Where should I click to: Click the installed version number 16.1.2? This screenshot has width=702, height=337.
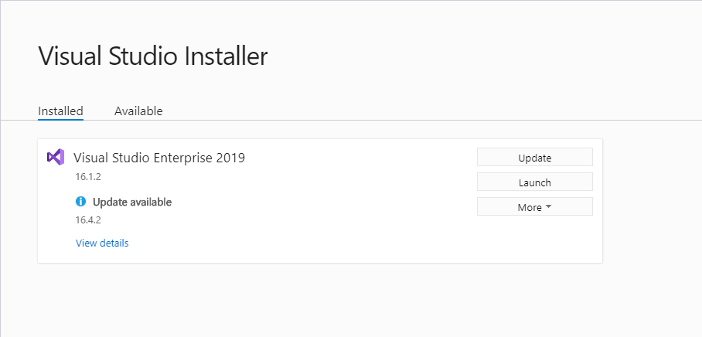pyautogui.click(x=88, y=177)
